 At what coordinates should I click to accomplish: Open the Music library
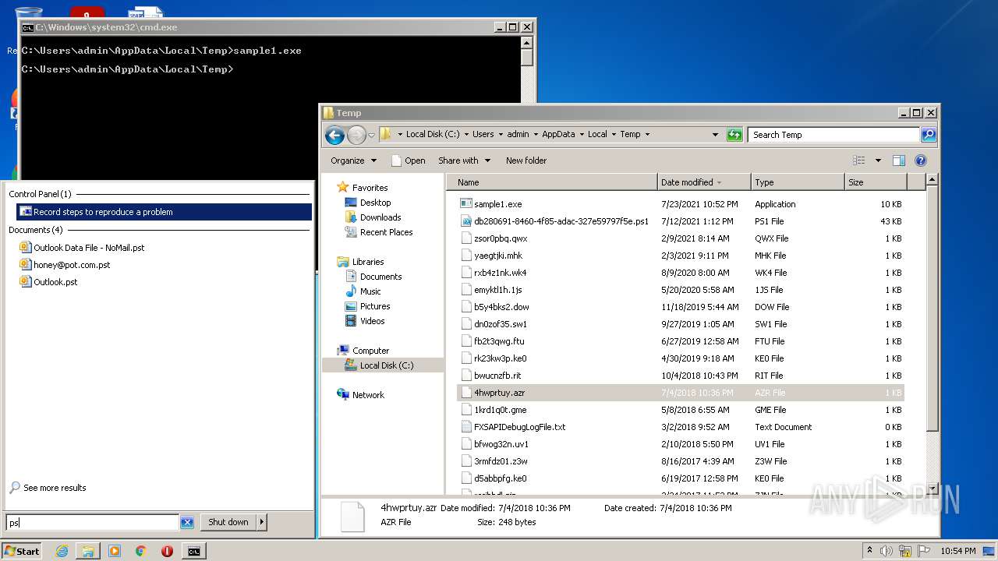click(x=370, y=291)
